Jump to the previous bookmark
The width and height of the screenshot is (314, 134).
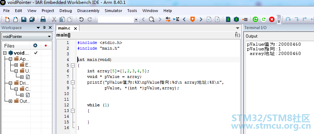184,19
